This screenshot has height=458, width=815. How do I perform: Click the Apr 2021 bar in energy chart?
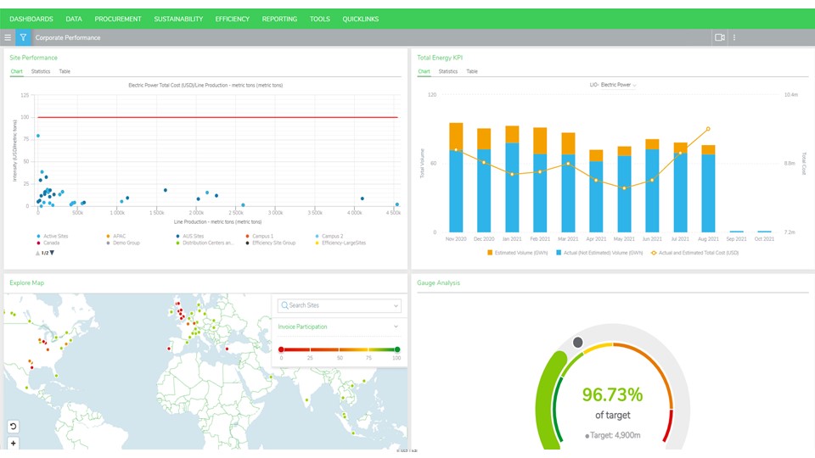596,191
